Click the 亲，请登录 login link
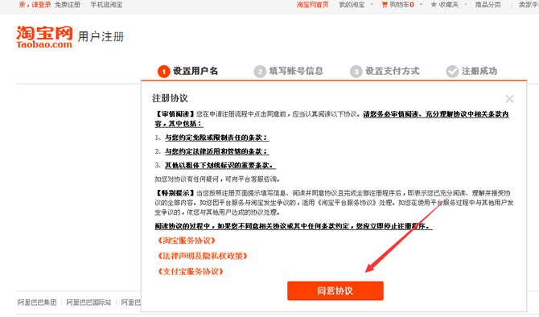The height and width of the screenshot is (317, 539). (35, 5)
